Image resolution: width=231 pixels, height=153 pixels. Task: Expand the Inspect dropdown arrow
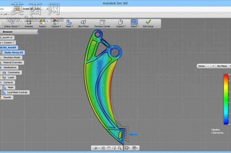pos(125,26)
